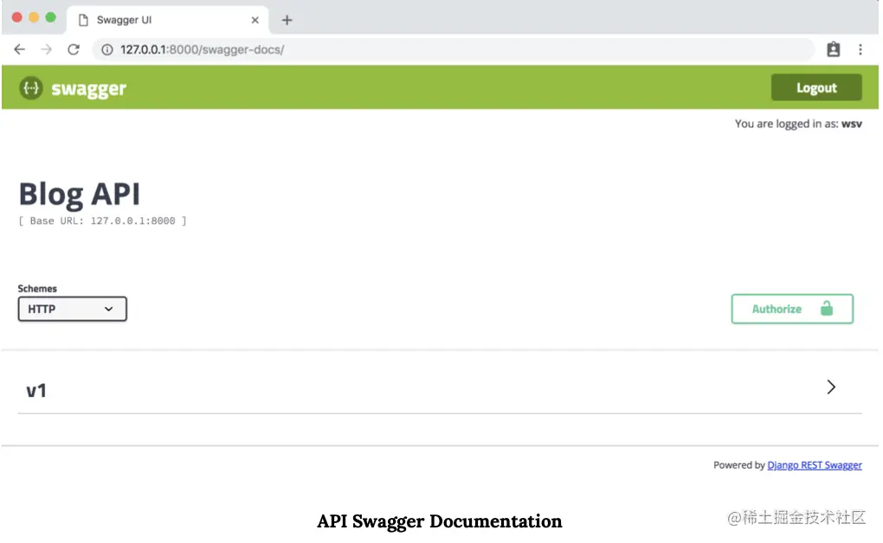Select the Swagger UI browser tab
The image size is (883, 543).
(x=168, y=20)
